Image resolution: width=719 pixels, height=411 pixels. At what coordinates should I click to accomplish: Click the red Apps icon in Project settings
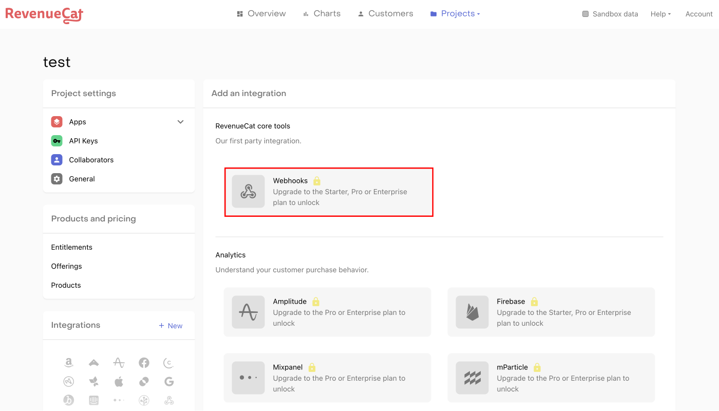56,122
